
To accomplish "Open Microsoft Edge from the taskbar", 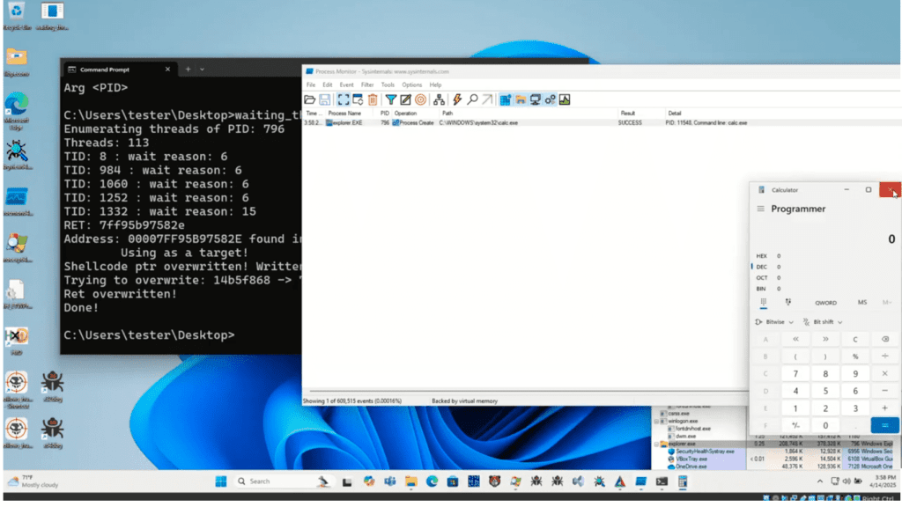I will [x=432, y=481].
